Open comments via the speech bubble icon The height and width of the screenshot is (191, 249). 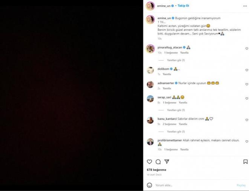[x=158, y=162]
